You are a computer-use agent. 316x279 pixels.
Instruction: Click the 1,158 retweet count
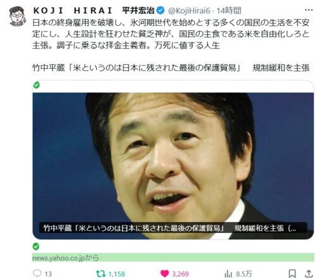pyautogui.click(x=116, y=274)
